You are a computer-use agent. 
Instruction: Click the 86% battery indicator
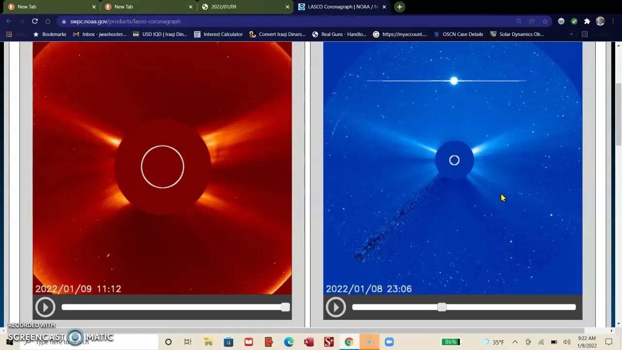(x=451, y=342)
